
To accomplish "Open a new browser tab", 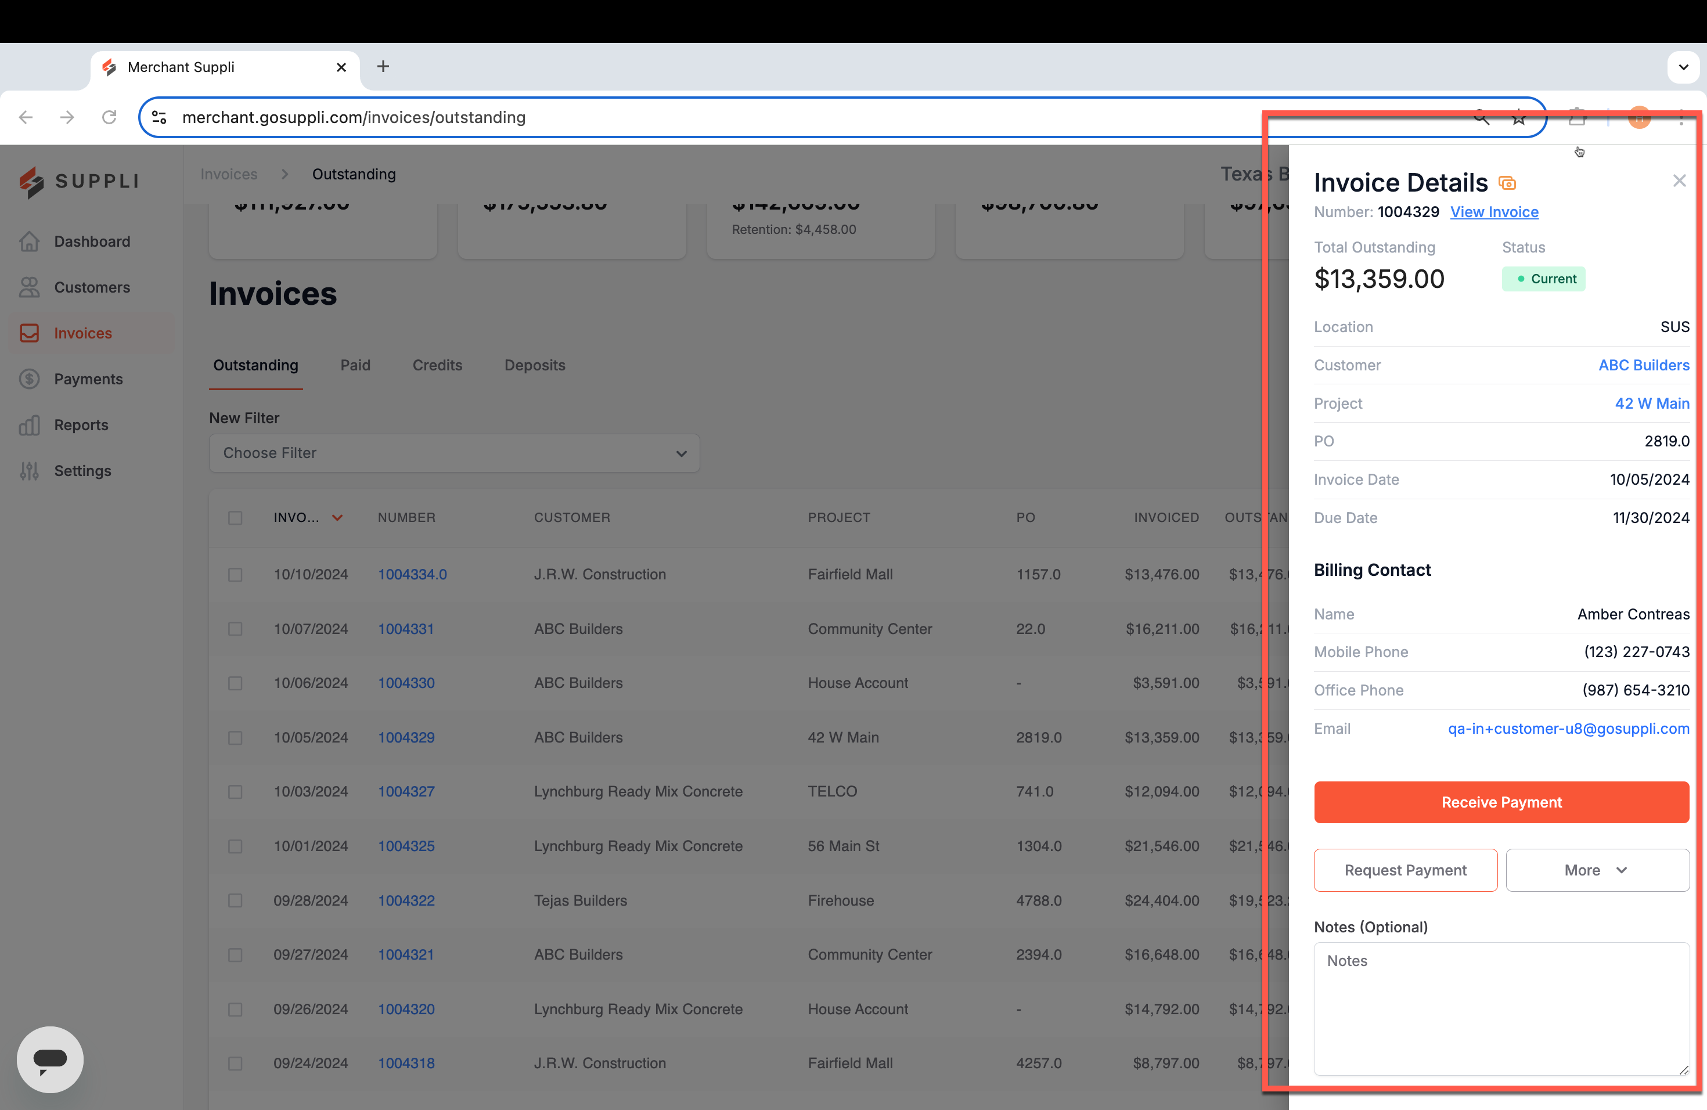I will click(384, 67).
